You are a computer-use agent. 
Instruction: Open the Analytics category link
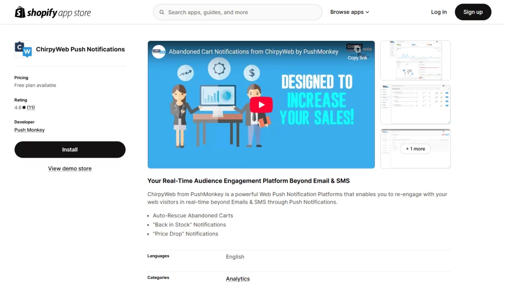pyautogui.click(x=238, y=279)
